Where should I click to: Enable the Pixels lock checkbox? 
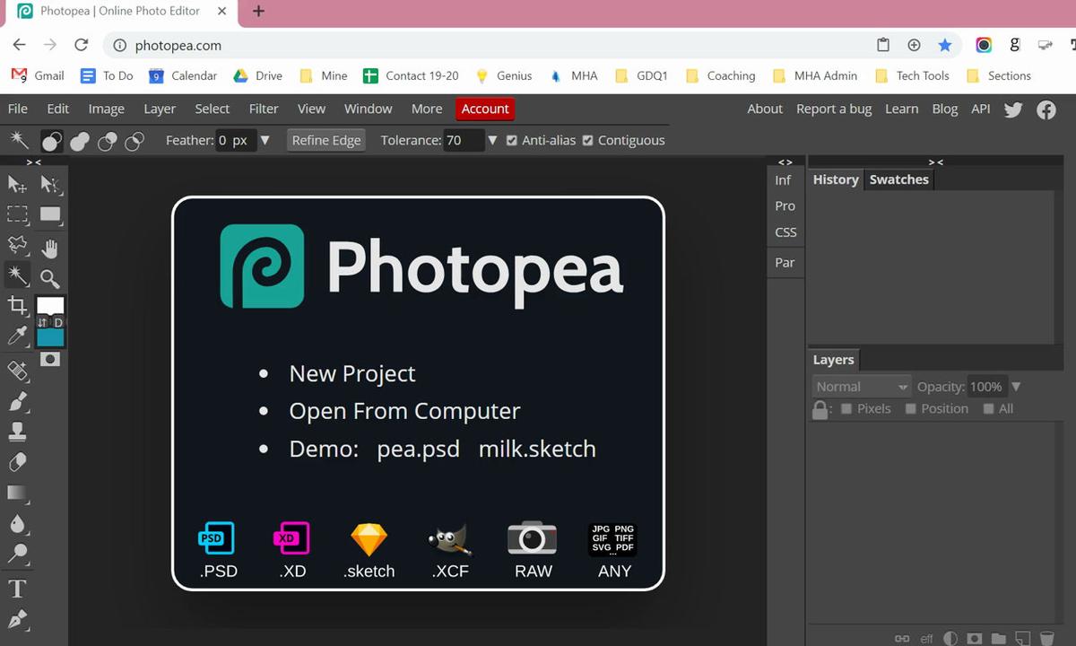(846, 409)
